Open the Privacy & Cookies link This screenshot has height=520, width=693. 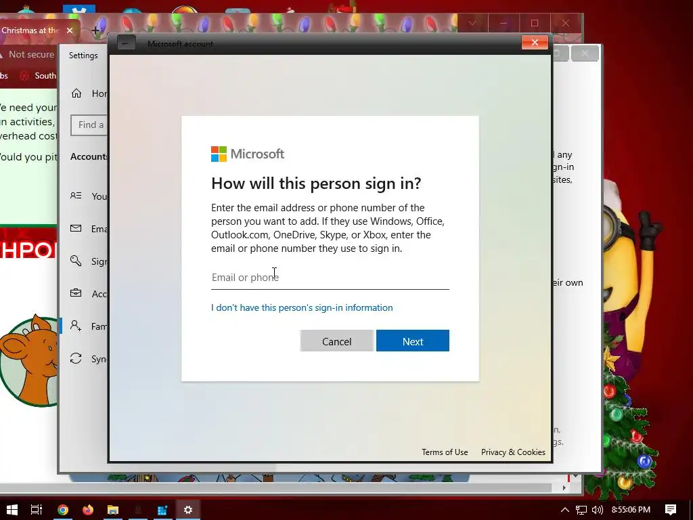[513, 452]
